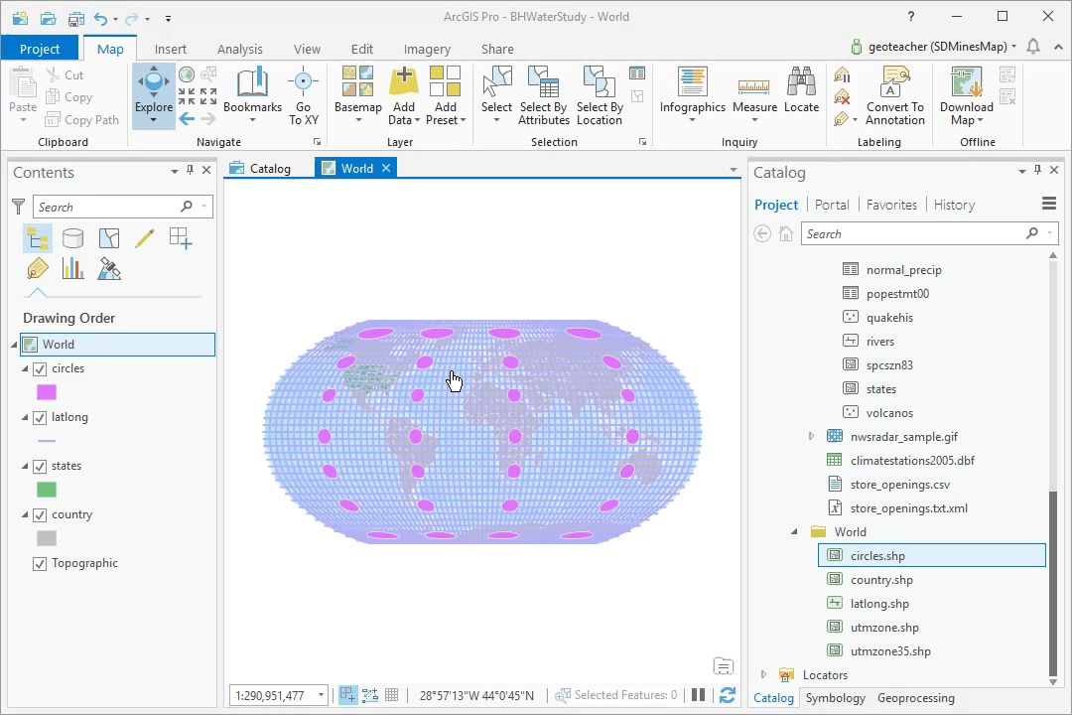Uncheck the circles layer visibility

(40, 368)
